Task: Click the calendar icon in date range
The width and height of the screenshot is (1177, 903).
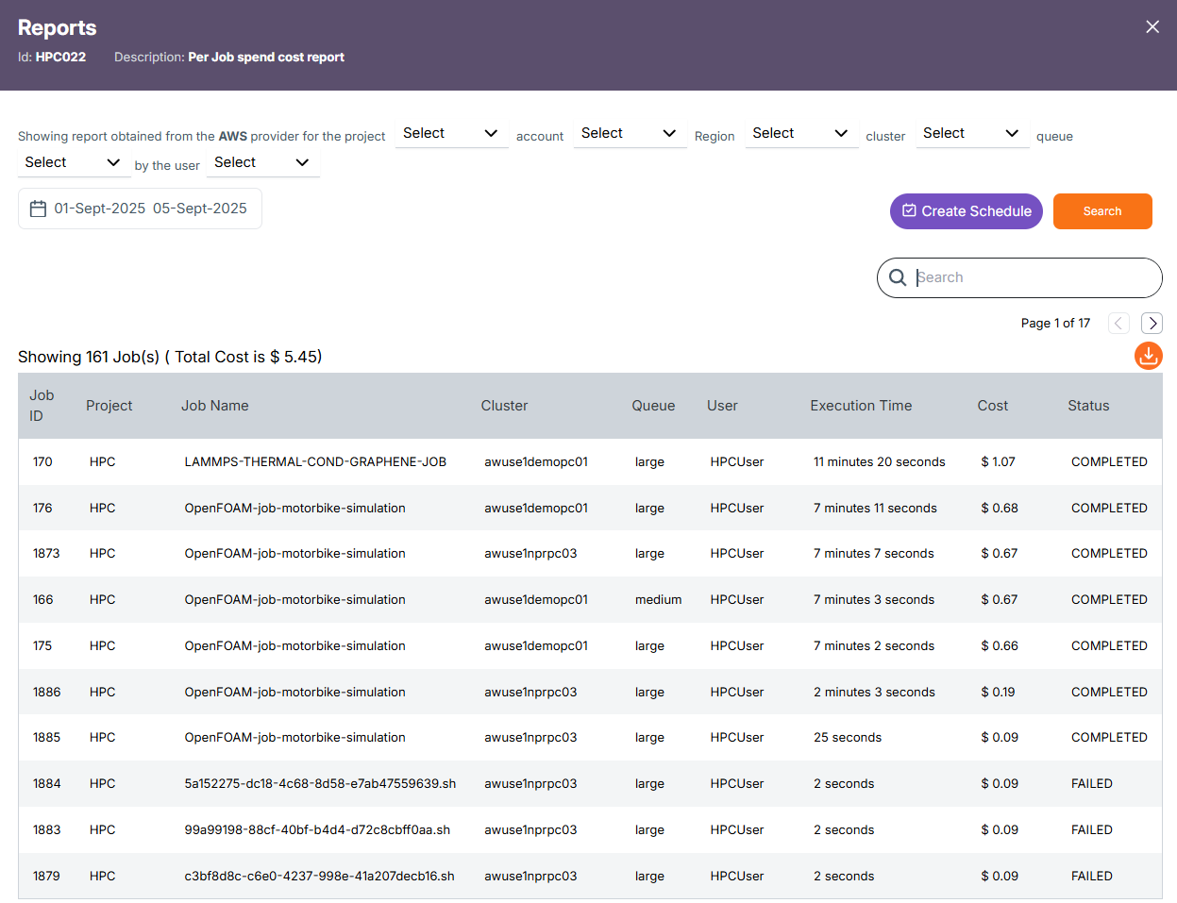Action: (38, 209)
